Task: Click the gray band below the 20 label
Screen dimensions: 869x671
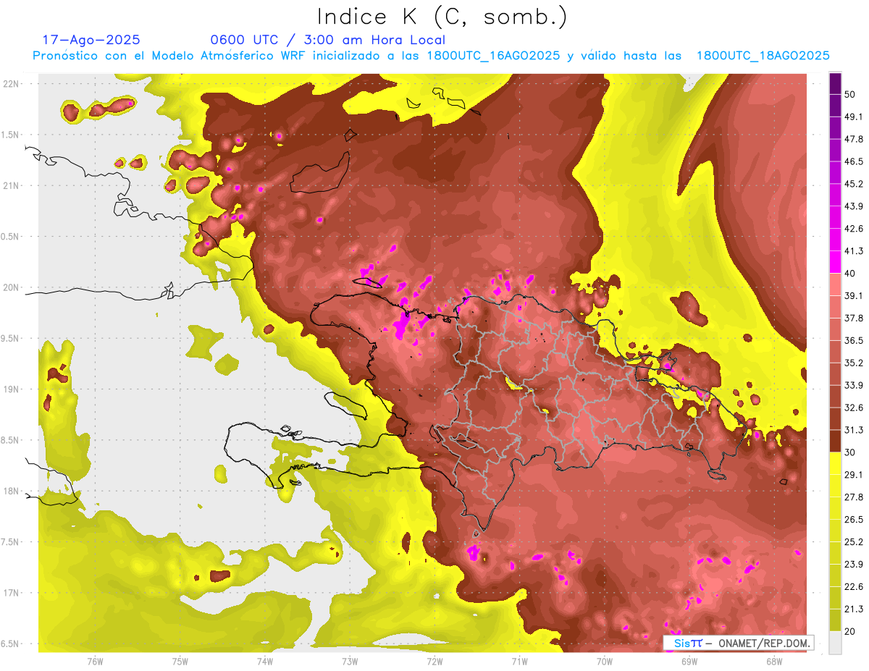Action: pyautogui.click(x=835, y=642)
